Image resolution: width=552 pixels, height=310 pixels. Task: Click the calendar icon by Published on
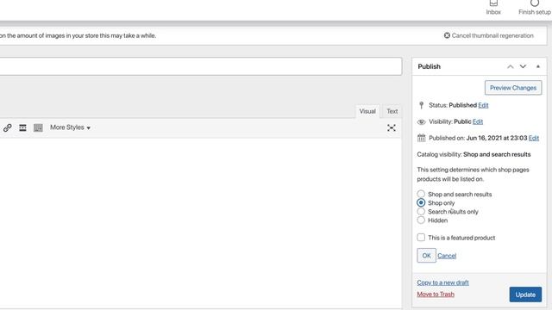tap(422, 138)
